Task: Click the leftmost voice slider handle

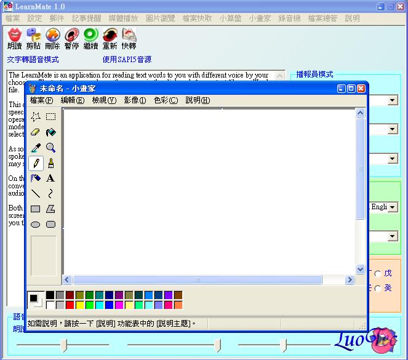Action: [64, 345]
